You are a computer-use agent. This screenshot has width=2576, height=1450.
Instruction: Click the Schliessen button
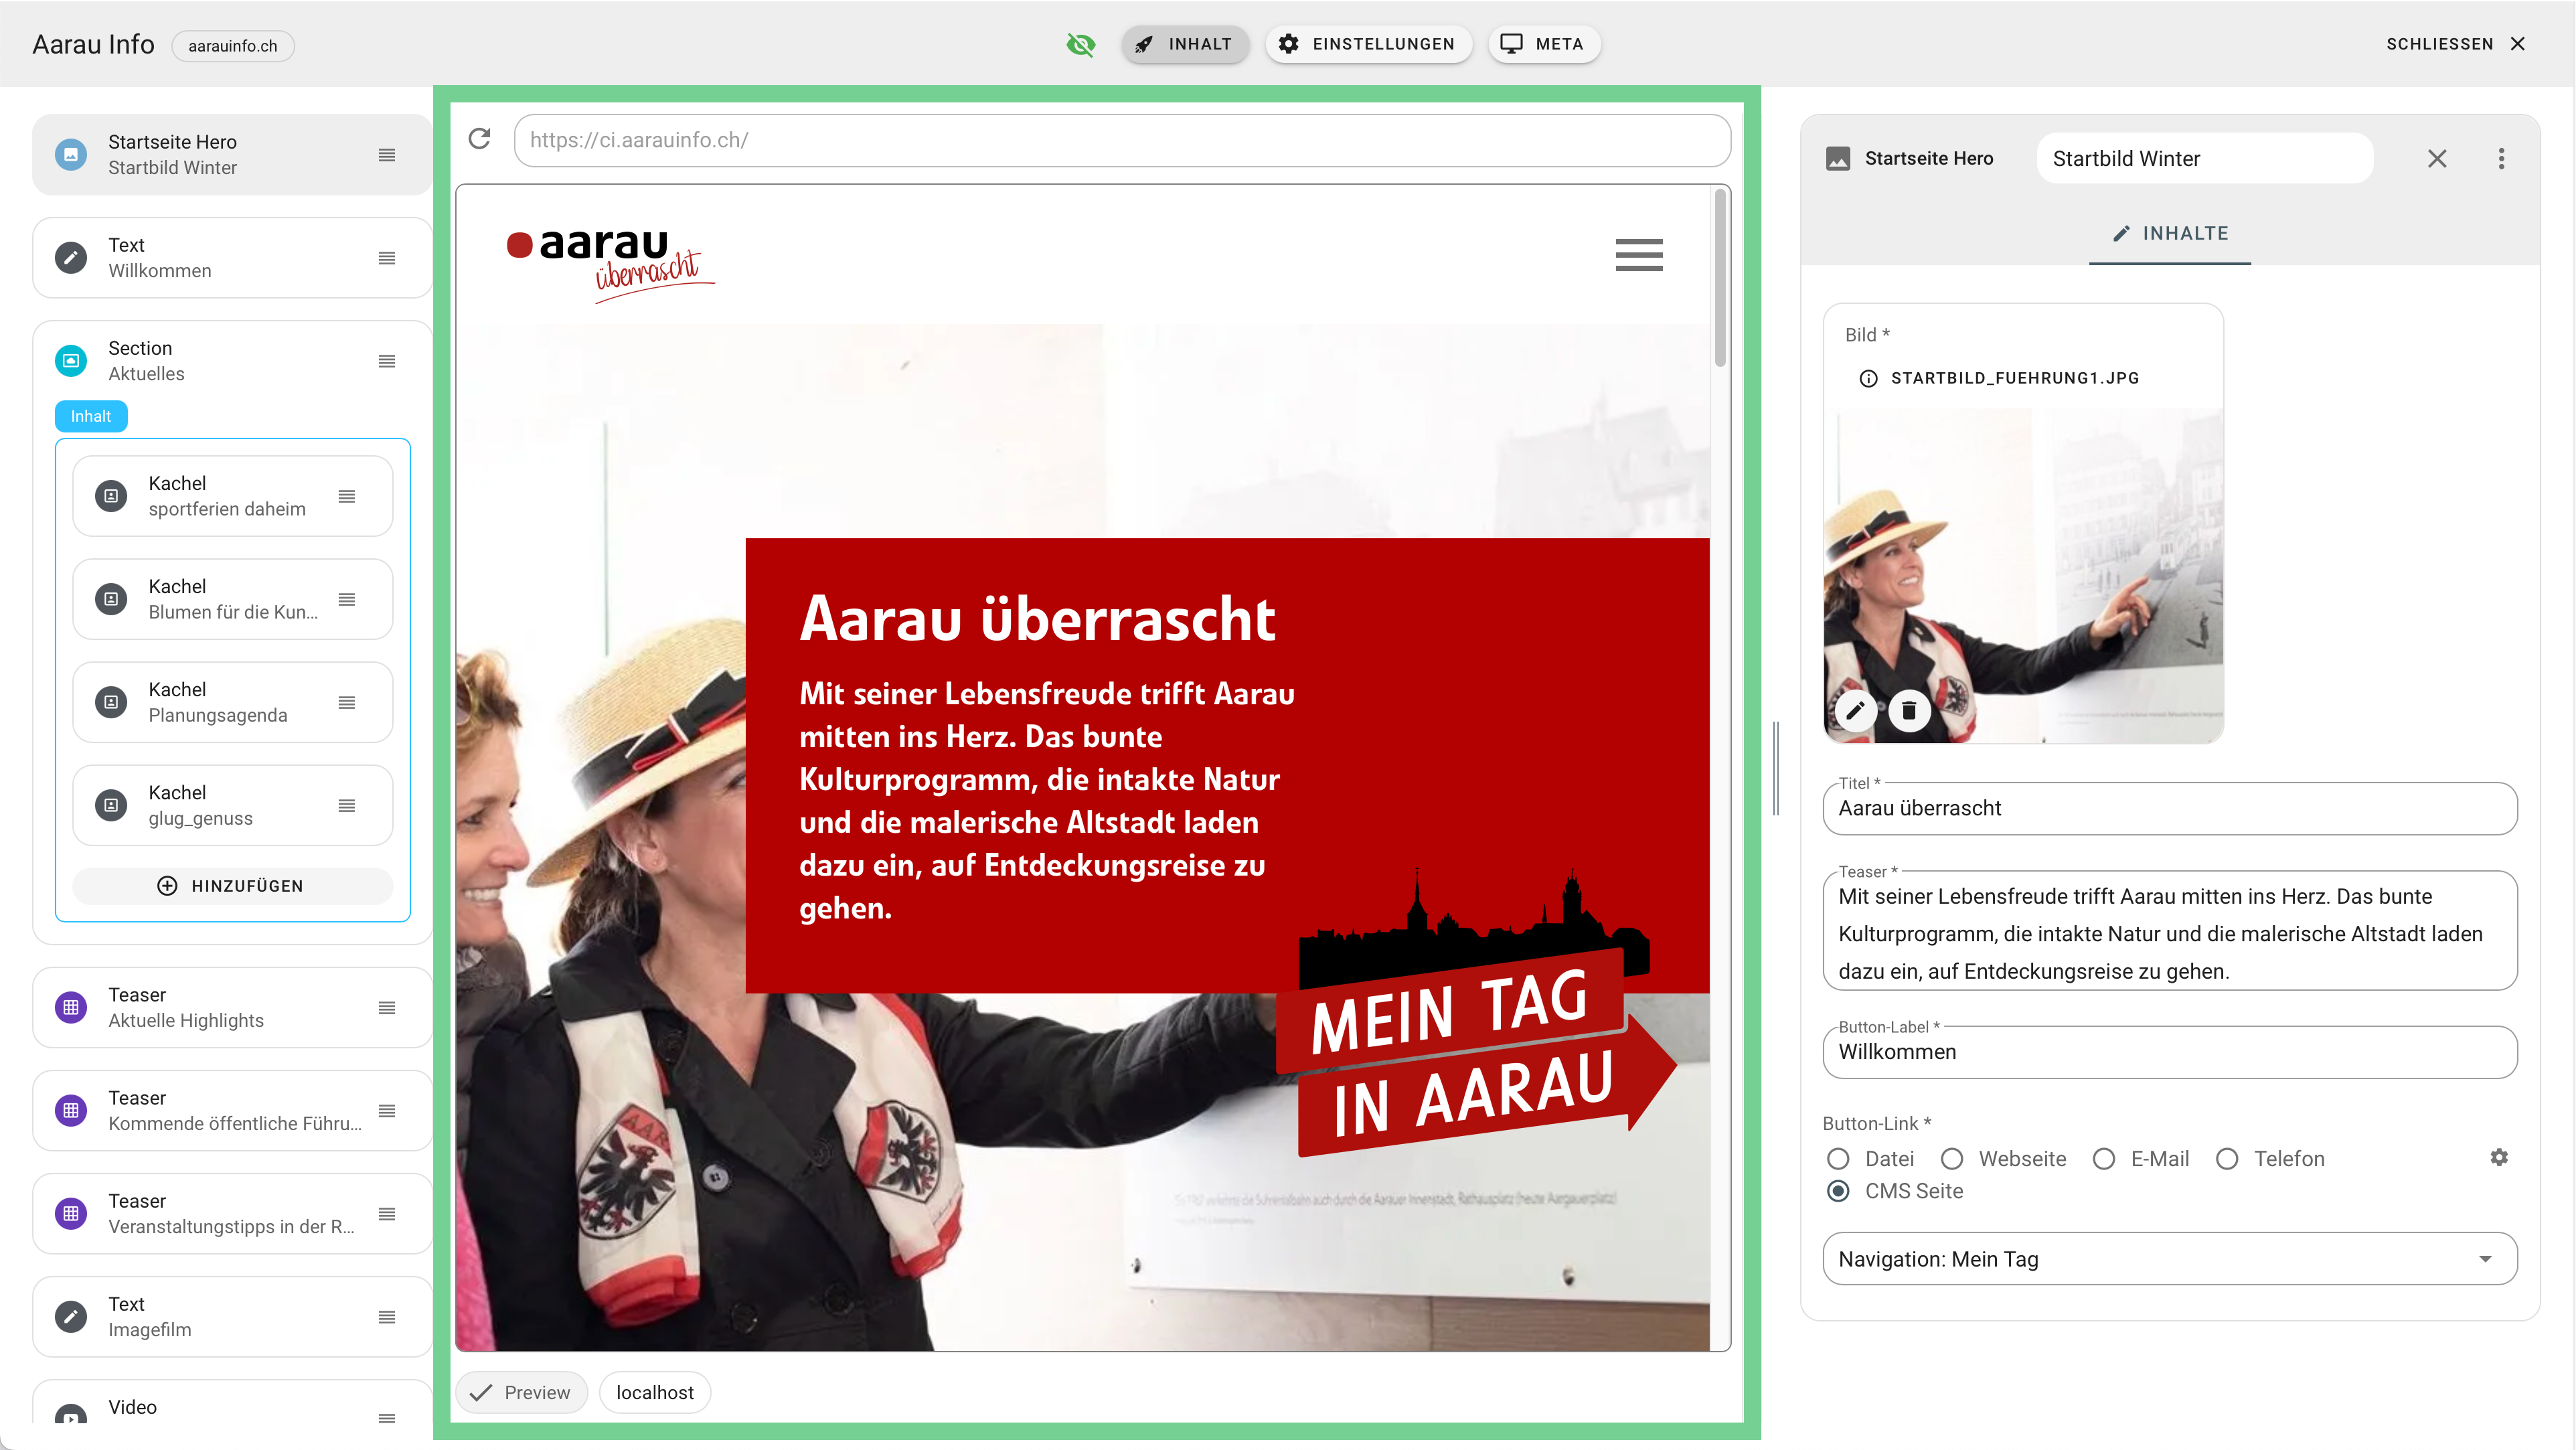click(x=2454, y=44)
